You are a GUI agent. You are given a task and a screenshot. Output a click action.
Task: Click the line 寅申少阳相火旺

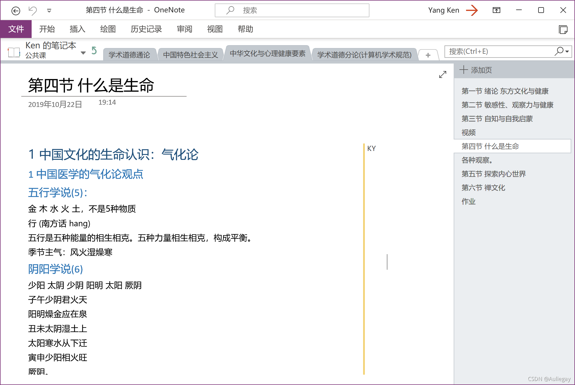[x=57, y=357]
